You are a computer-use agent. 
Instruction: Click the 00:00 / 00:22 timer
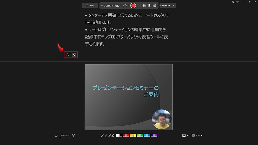tap(112, 6)
